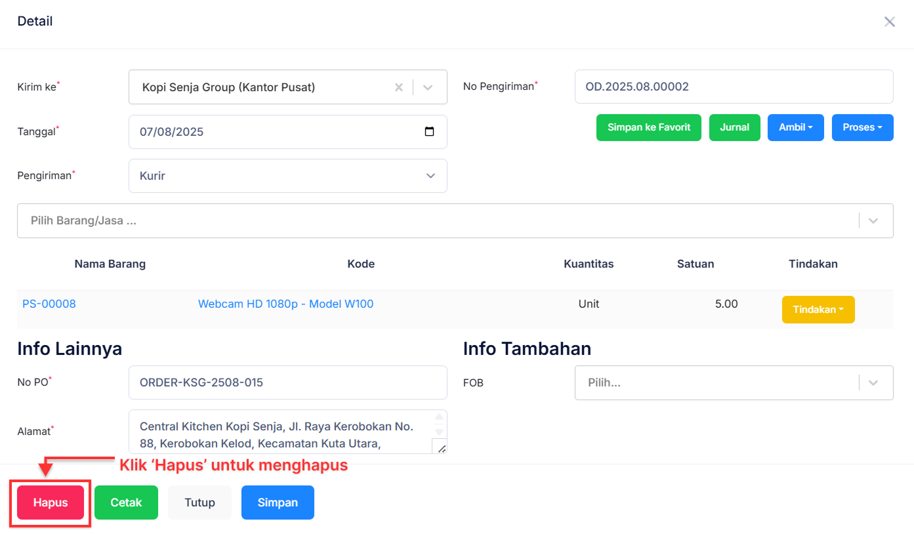Expand the Ambil menu button
This screenshot has height=534, width=914.
pyautogui.click(x=795, y=127)
